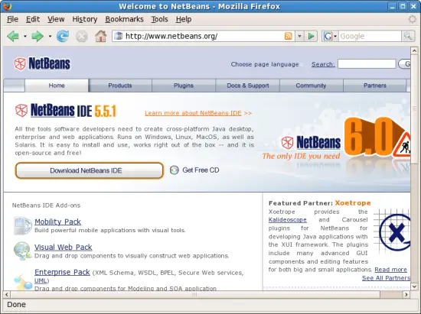Viewport: 421px width, 314px height.
Task: Click the Firefox throbber activity icon
Action: [x=412, y=19]
